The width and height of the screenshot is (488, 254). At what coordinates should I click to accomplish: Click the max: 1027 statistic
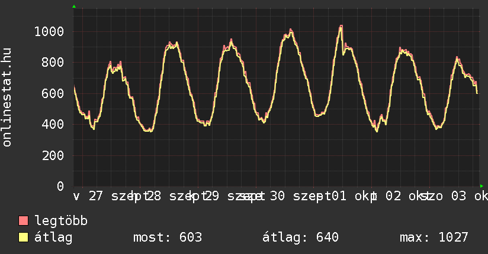(434, 237)
